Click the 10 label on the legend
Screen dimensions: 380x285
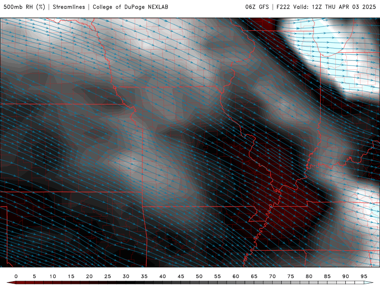click(x=53, y=276)
